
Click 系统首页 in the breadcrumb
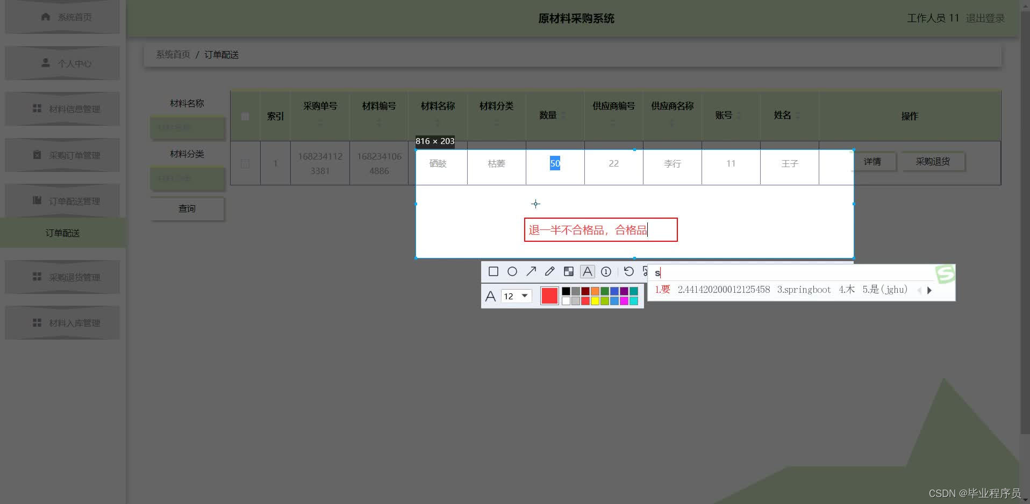[173, 55]
